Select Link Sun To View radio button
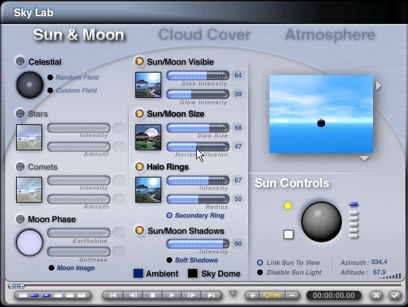 coord(259,262)
